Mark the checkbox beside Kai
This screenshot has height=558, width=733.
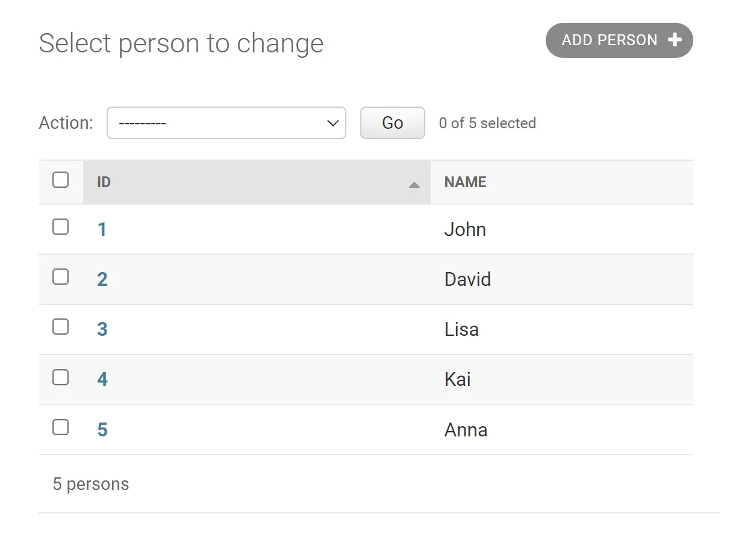(61, 377)
